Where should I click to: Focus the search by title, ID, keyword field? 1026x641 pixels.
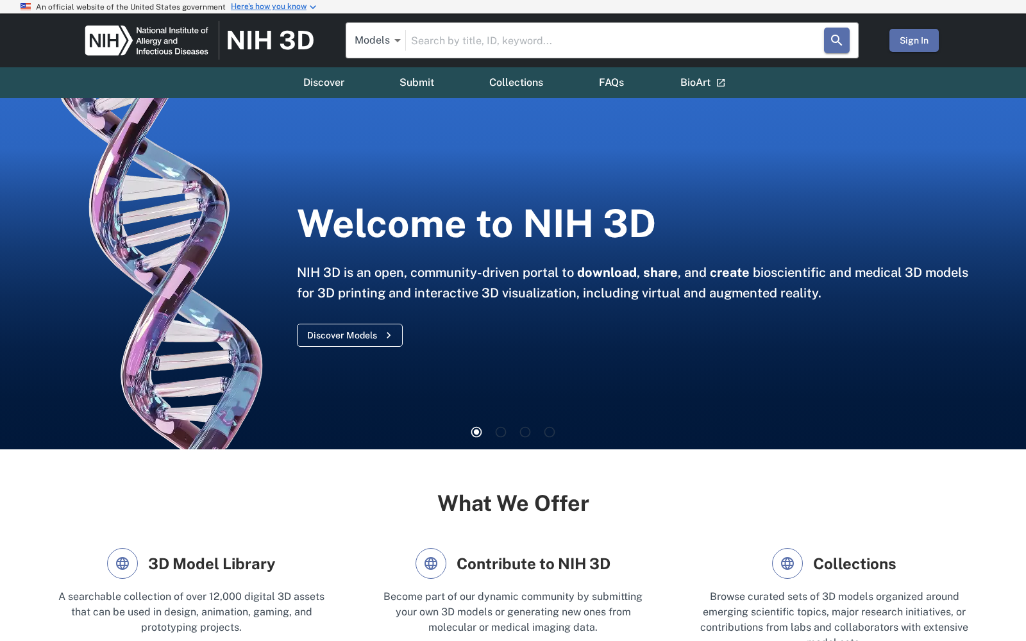click(614, 40)
